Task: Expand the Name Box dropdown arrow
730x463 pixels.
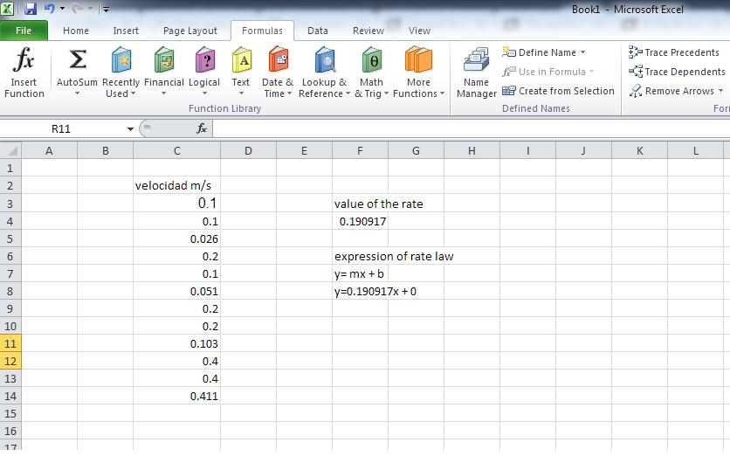Action: pyautogui.click(x=130, y=129)
